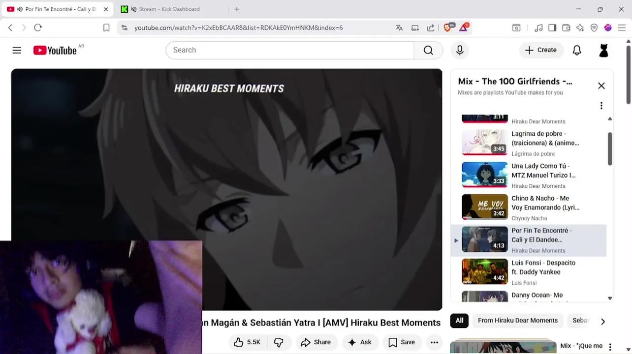
Task: Mute audio on the YouTube tab
Action: coord(20,9)
